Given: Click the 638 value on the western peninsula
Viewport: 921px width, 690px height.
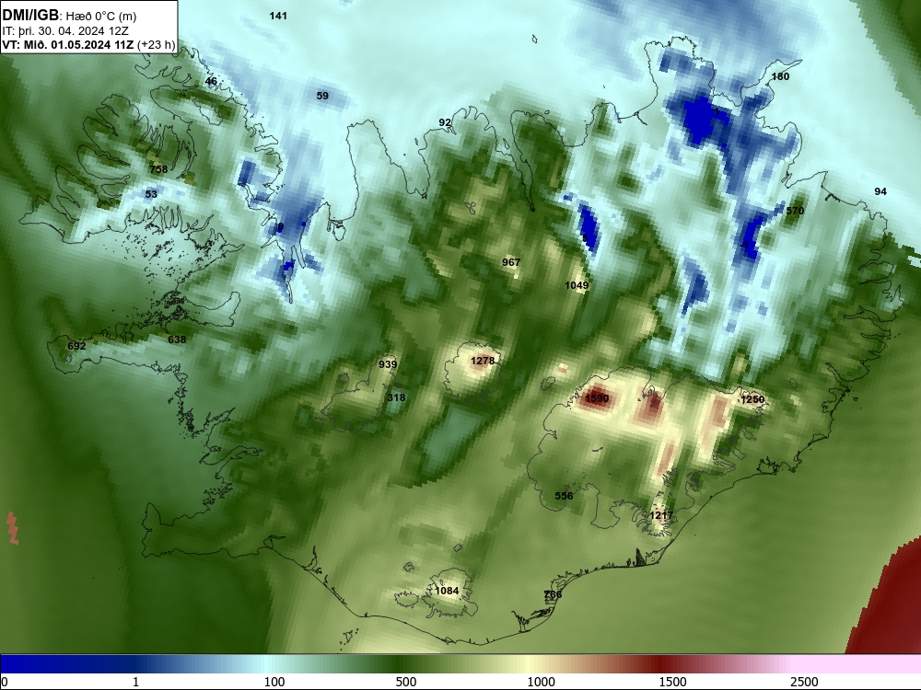Looking at the screenshot, I should pyautogui.click(x=177, y=339).
